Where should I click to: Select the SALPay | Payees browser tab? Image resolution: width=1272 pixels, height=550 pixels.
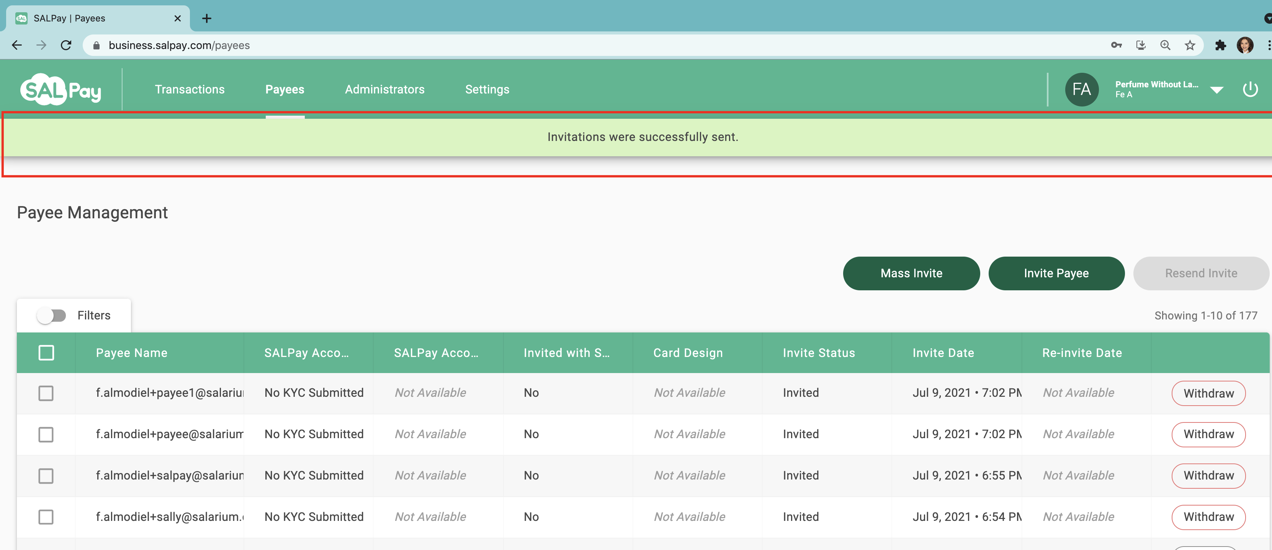coord(98,18)
